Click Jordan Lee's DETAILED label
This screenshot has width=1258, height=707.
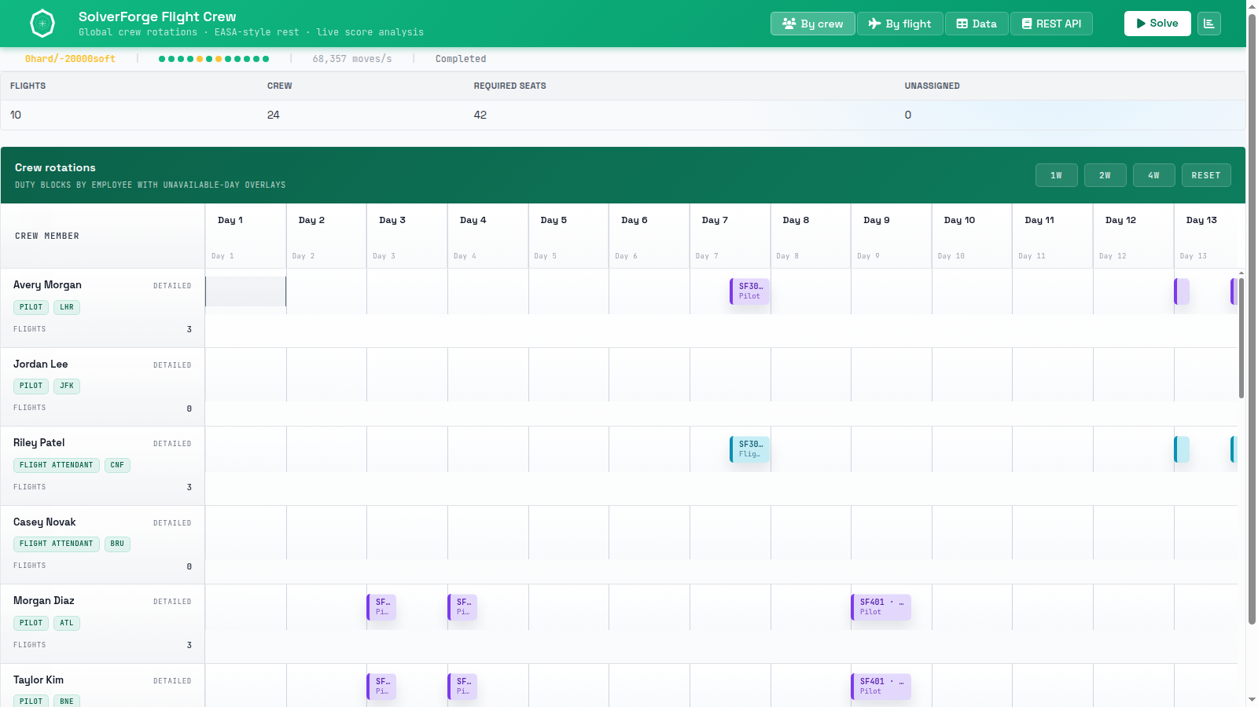click(172, 365)
